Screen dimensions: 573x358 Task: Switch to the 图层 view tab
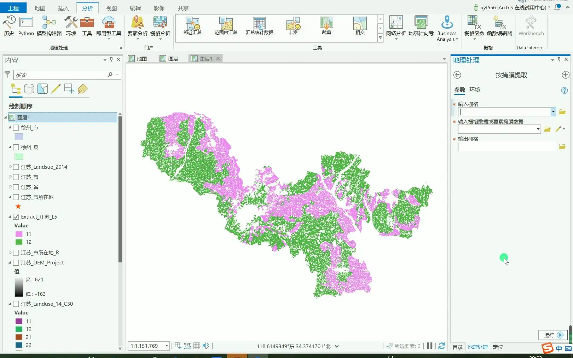[x=169, y=59]
